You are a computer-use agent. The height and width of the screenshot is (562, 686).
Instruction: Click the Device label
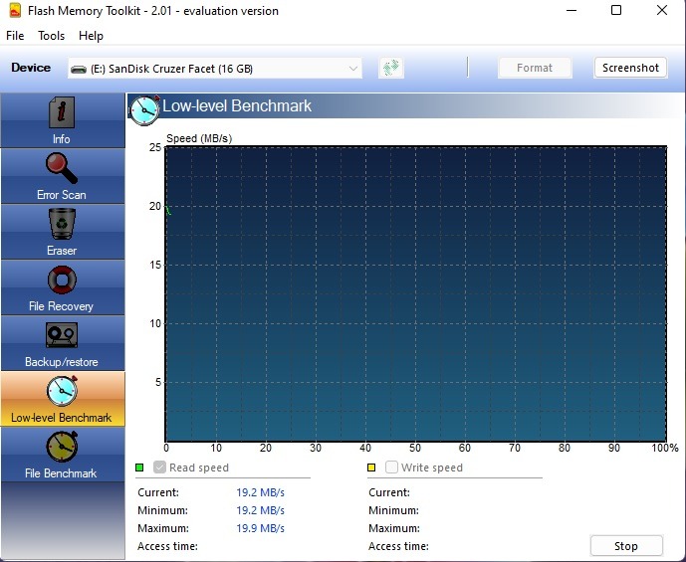pos(31,68)
